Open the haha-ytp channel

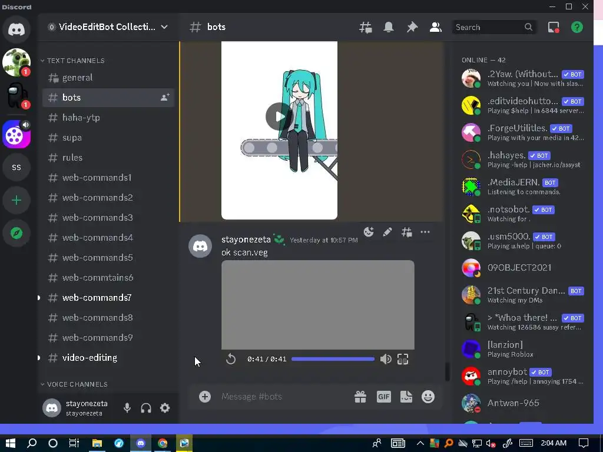[x=108, y=118]
